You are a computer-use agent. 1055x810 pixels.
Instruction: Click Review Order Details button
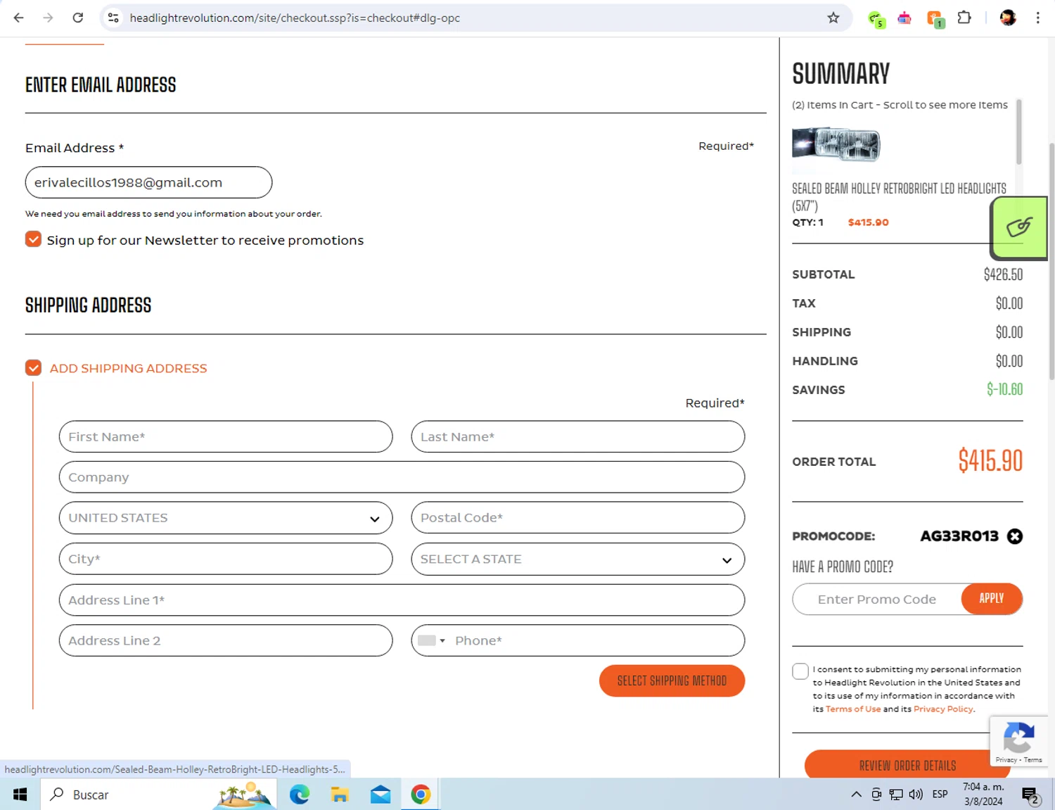click(x=907, y=765)
